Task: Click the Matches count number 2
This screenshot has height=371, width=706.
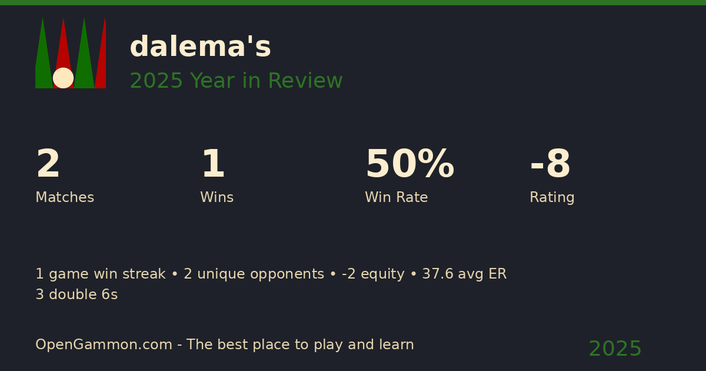Action: click(48, 165)
